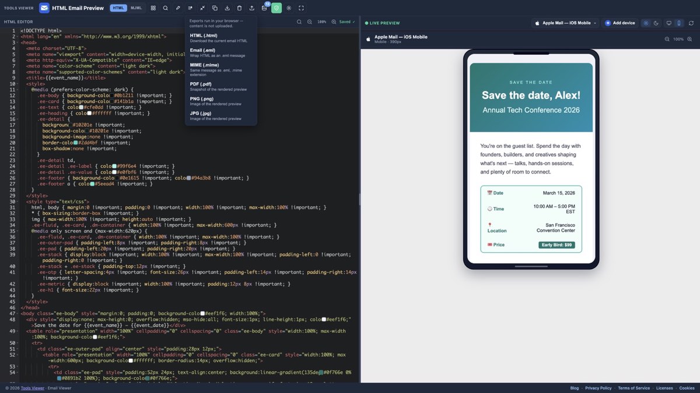Viewport: 700px width, 393px height.
Task: Open the Blog footer link
Action: 575,388
